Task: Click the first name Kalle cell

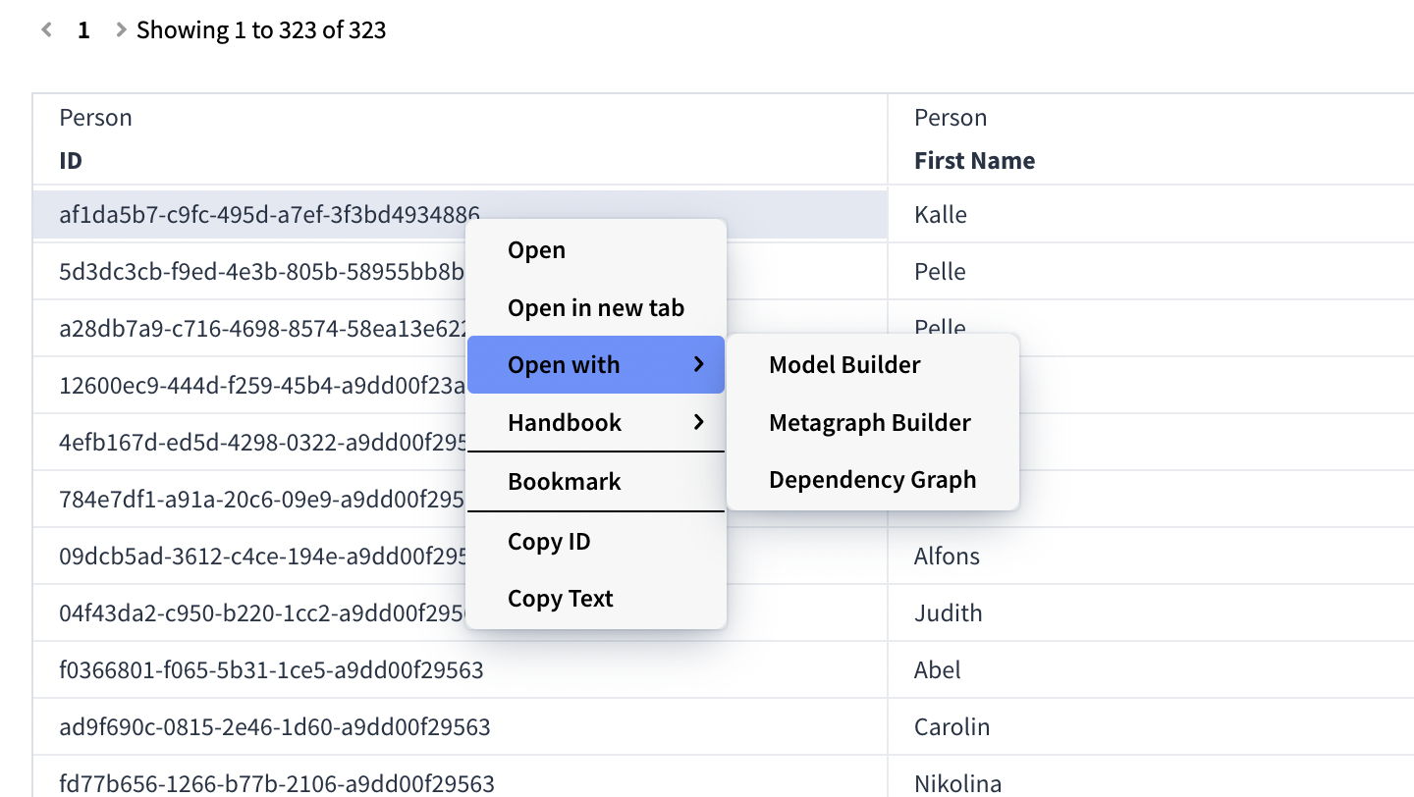Action: click(x=940, y=215)
